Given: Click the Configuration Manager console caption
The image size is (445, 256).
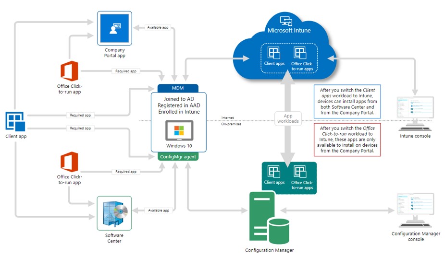Looking at the screenshot, I should (x=416, y=236).
